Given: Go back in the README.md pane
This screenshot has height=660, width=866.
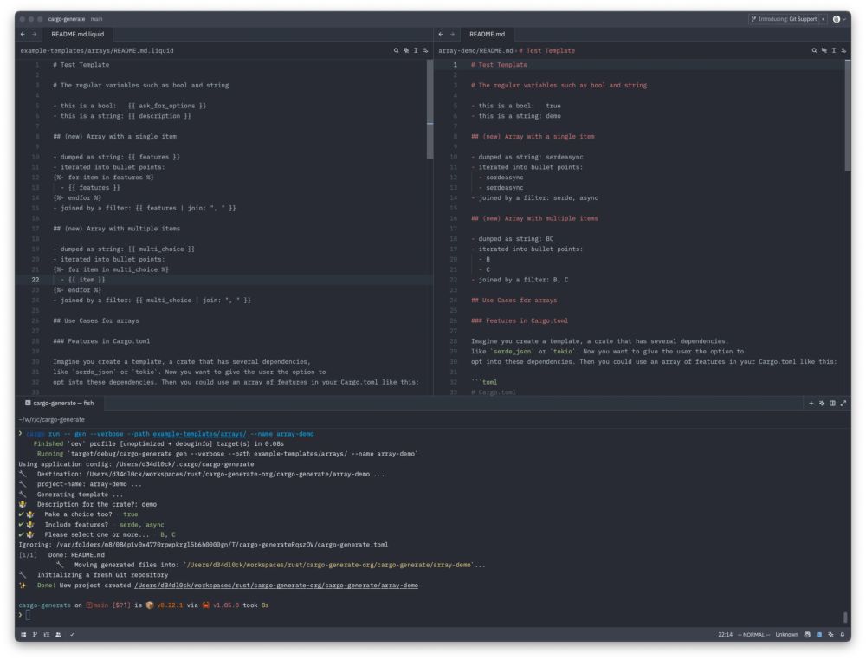Looking at the screenshot, I should coord(441,35).
